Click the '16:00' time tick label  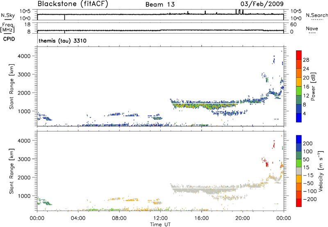[201, 218]
